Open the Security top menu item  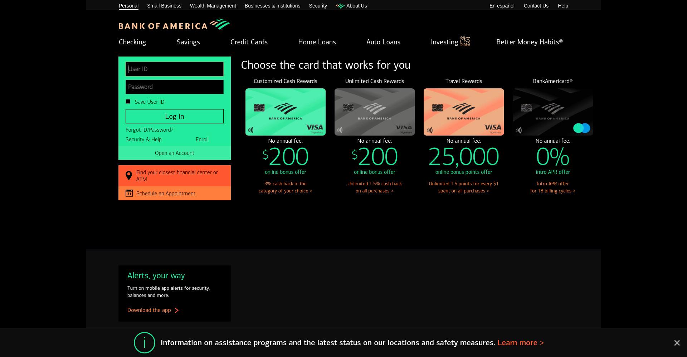coord(318,6)
